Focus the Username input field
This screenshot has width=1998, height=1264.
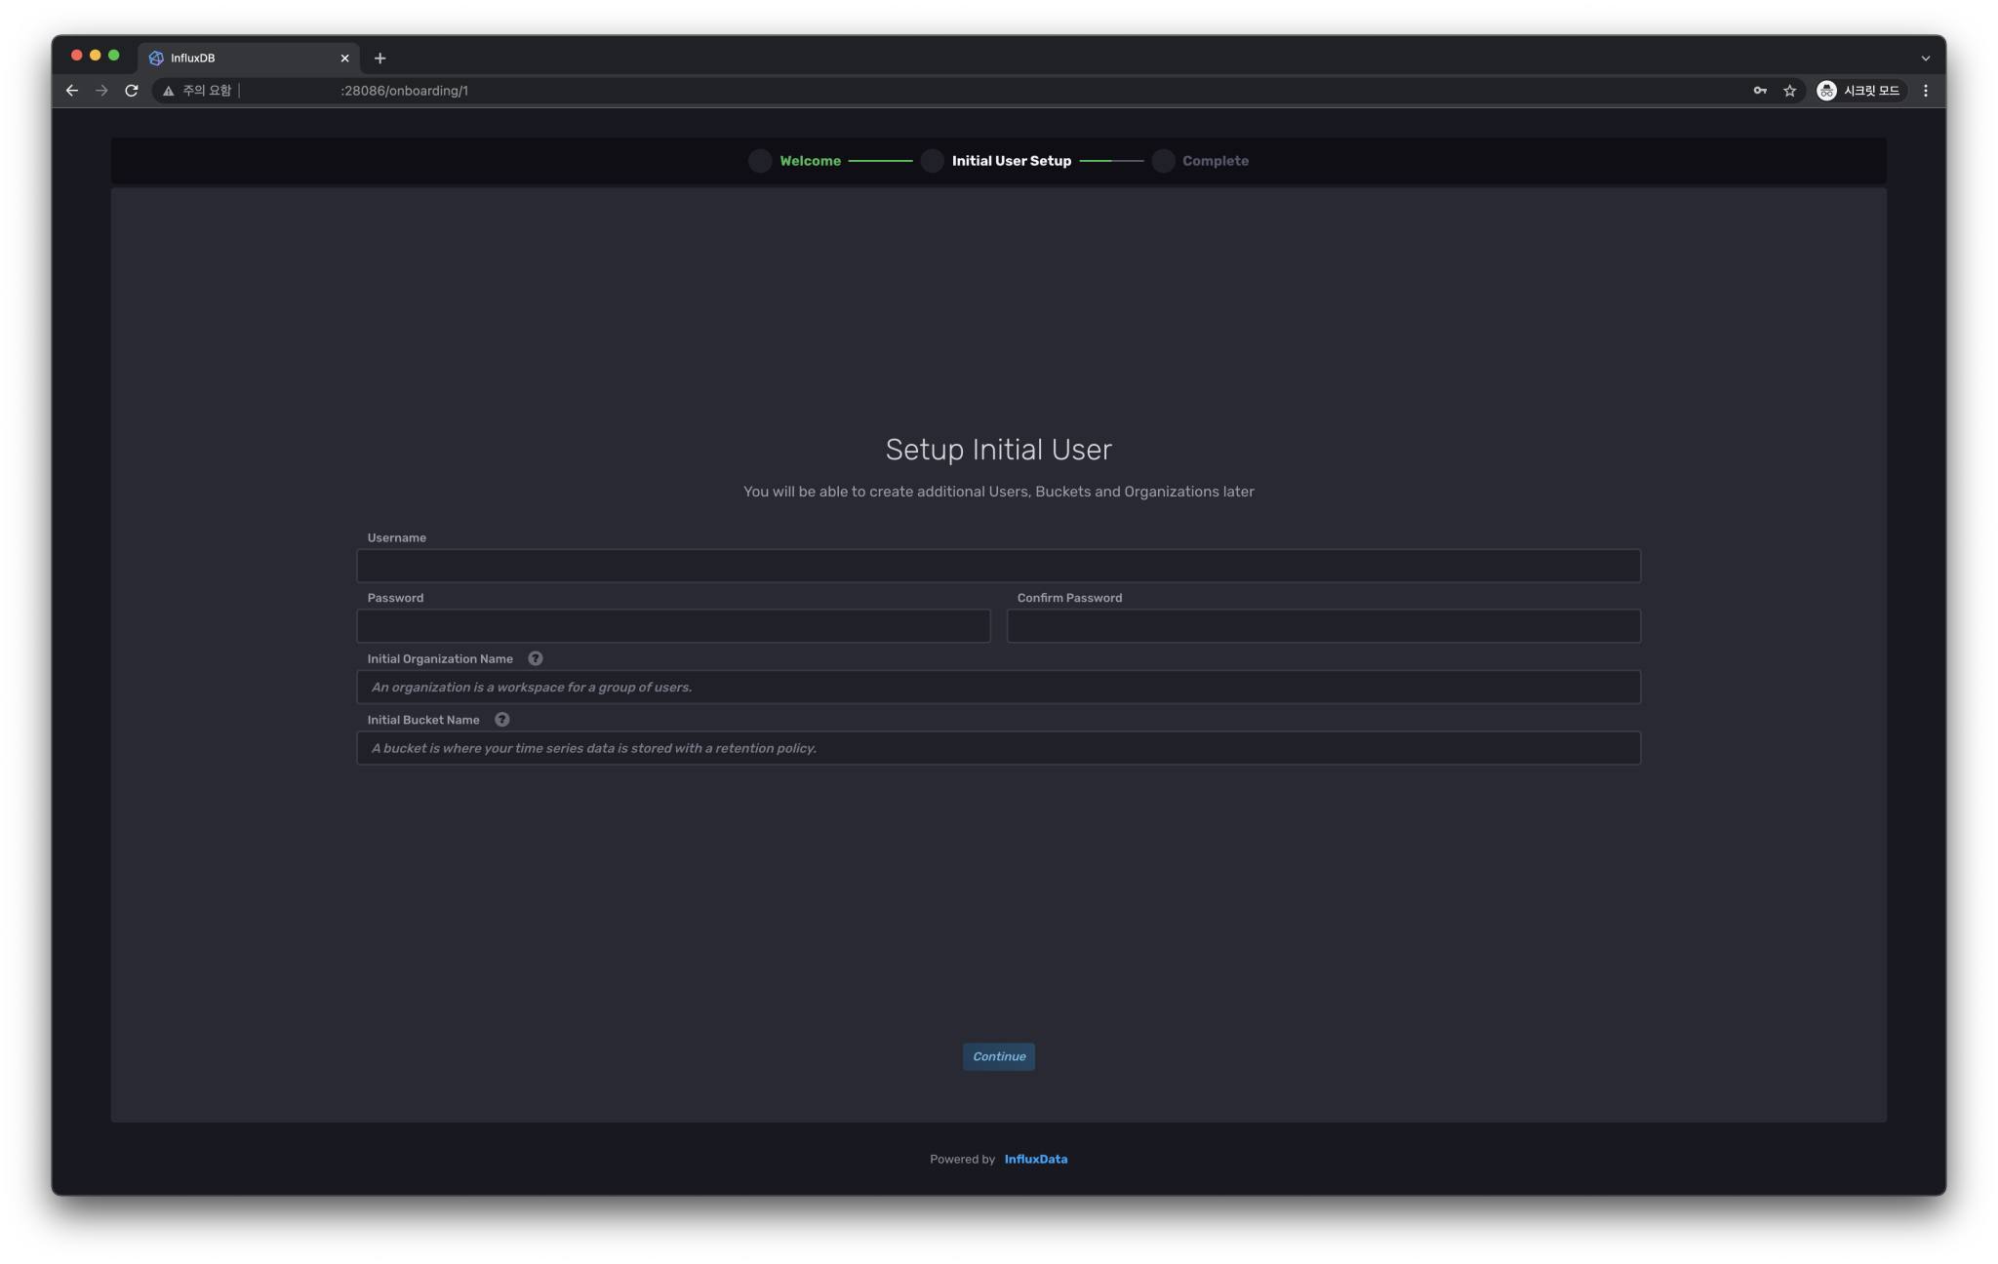(998, 566)
